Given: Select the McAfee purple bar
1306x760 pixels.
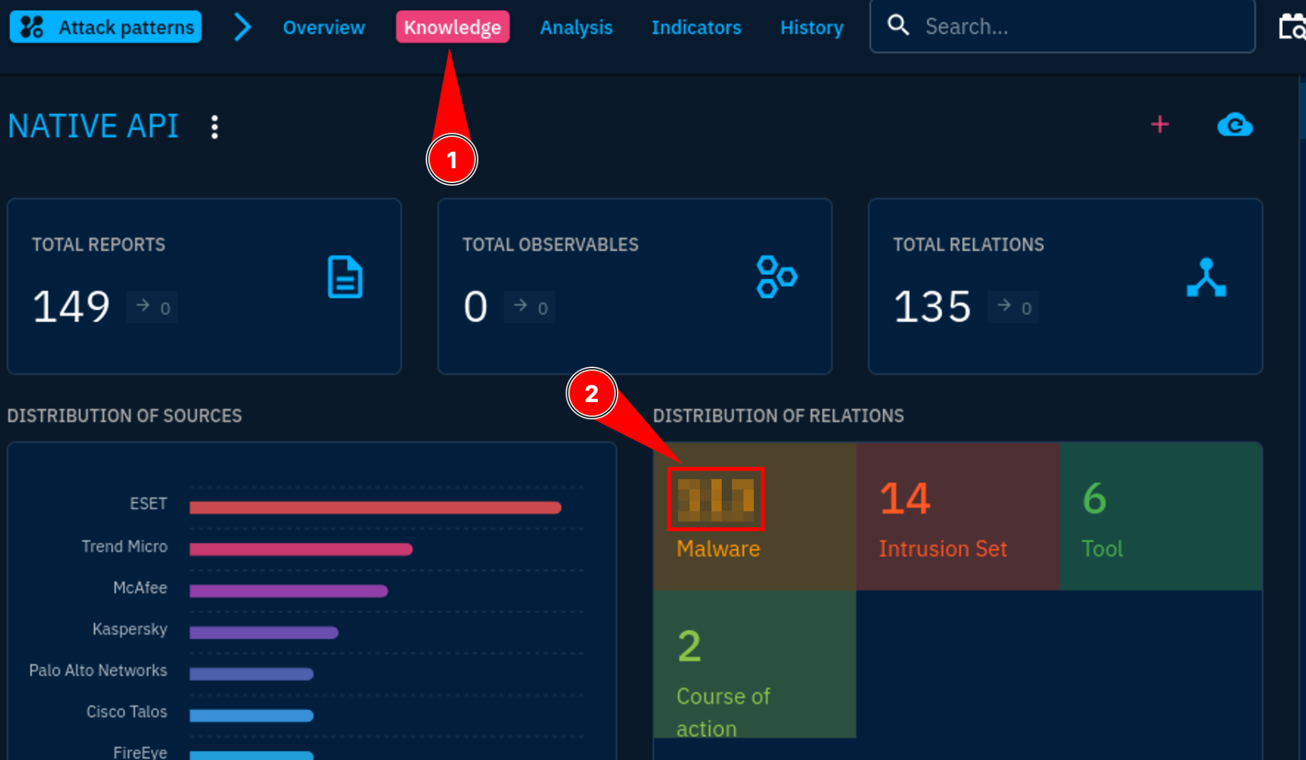Looking at the screenshot, I should (x=289, y=591).
